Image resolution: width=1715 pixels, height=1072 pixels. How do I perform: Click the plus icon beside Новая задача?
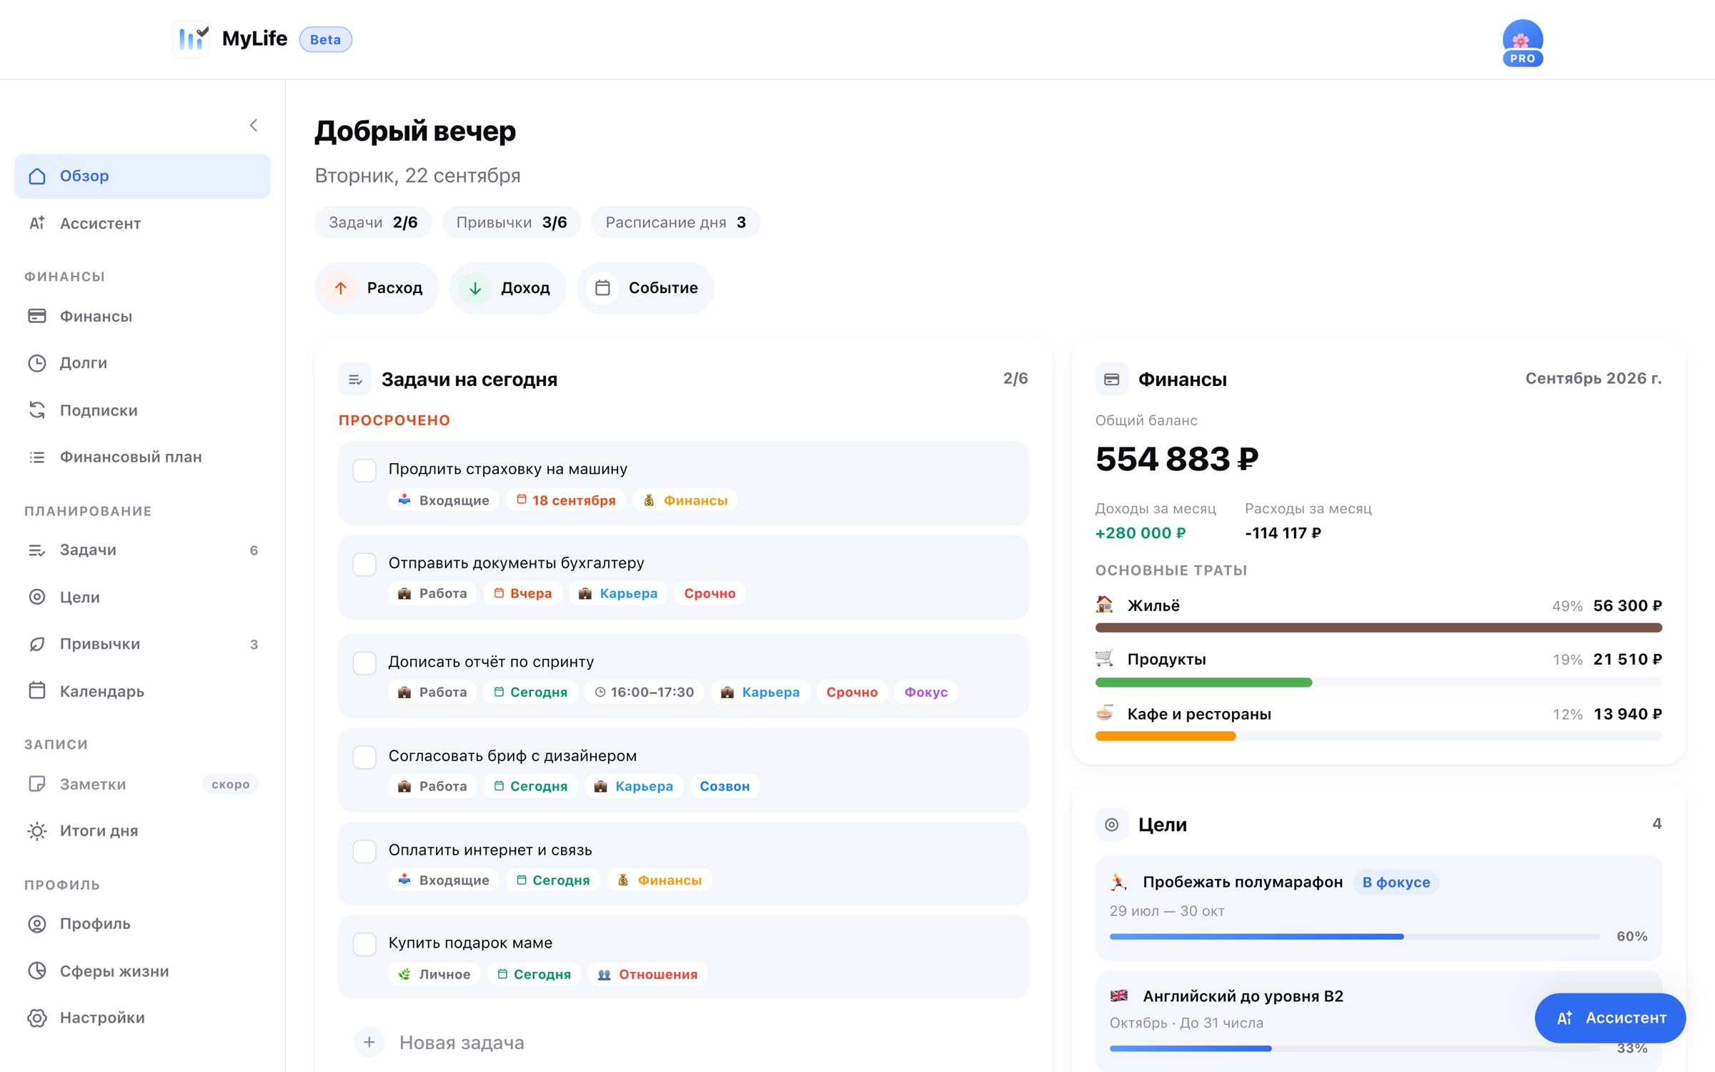click(x=369, y=1043)
